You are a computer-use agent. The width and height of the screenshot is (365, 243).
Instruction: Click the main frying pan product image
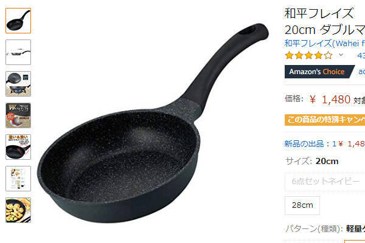pos(153,123)
